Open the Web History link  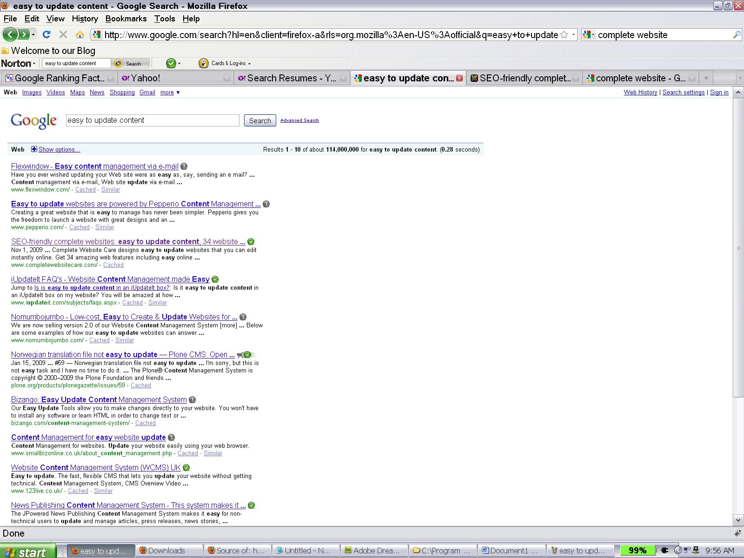tap(640, 93)
